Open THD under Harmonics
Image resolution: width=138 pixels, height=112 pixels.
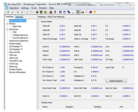(x=14, y=32)
